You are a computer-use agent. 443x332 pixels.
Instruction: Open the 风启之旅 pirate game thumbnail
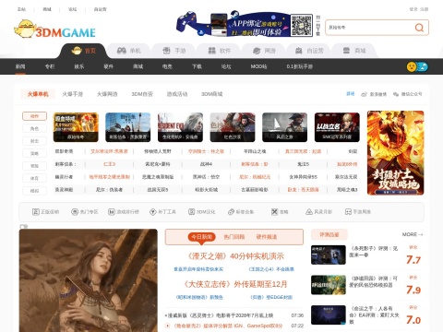pos(284,127)
